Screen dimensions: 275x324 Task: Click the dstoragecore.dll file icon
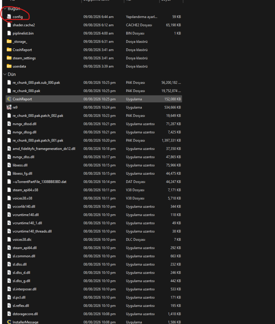tap(9, 314)
